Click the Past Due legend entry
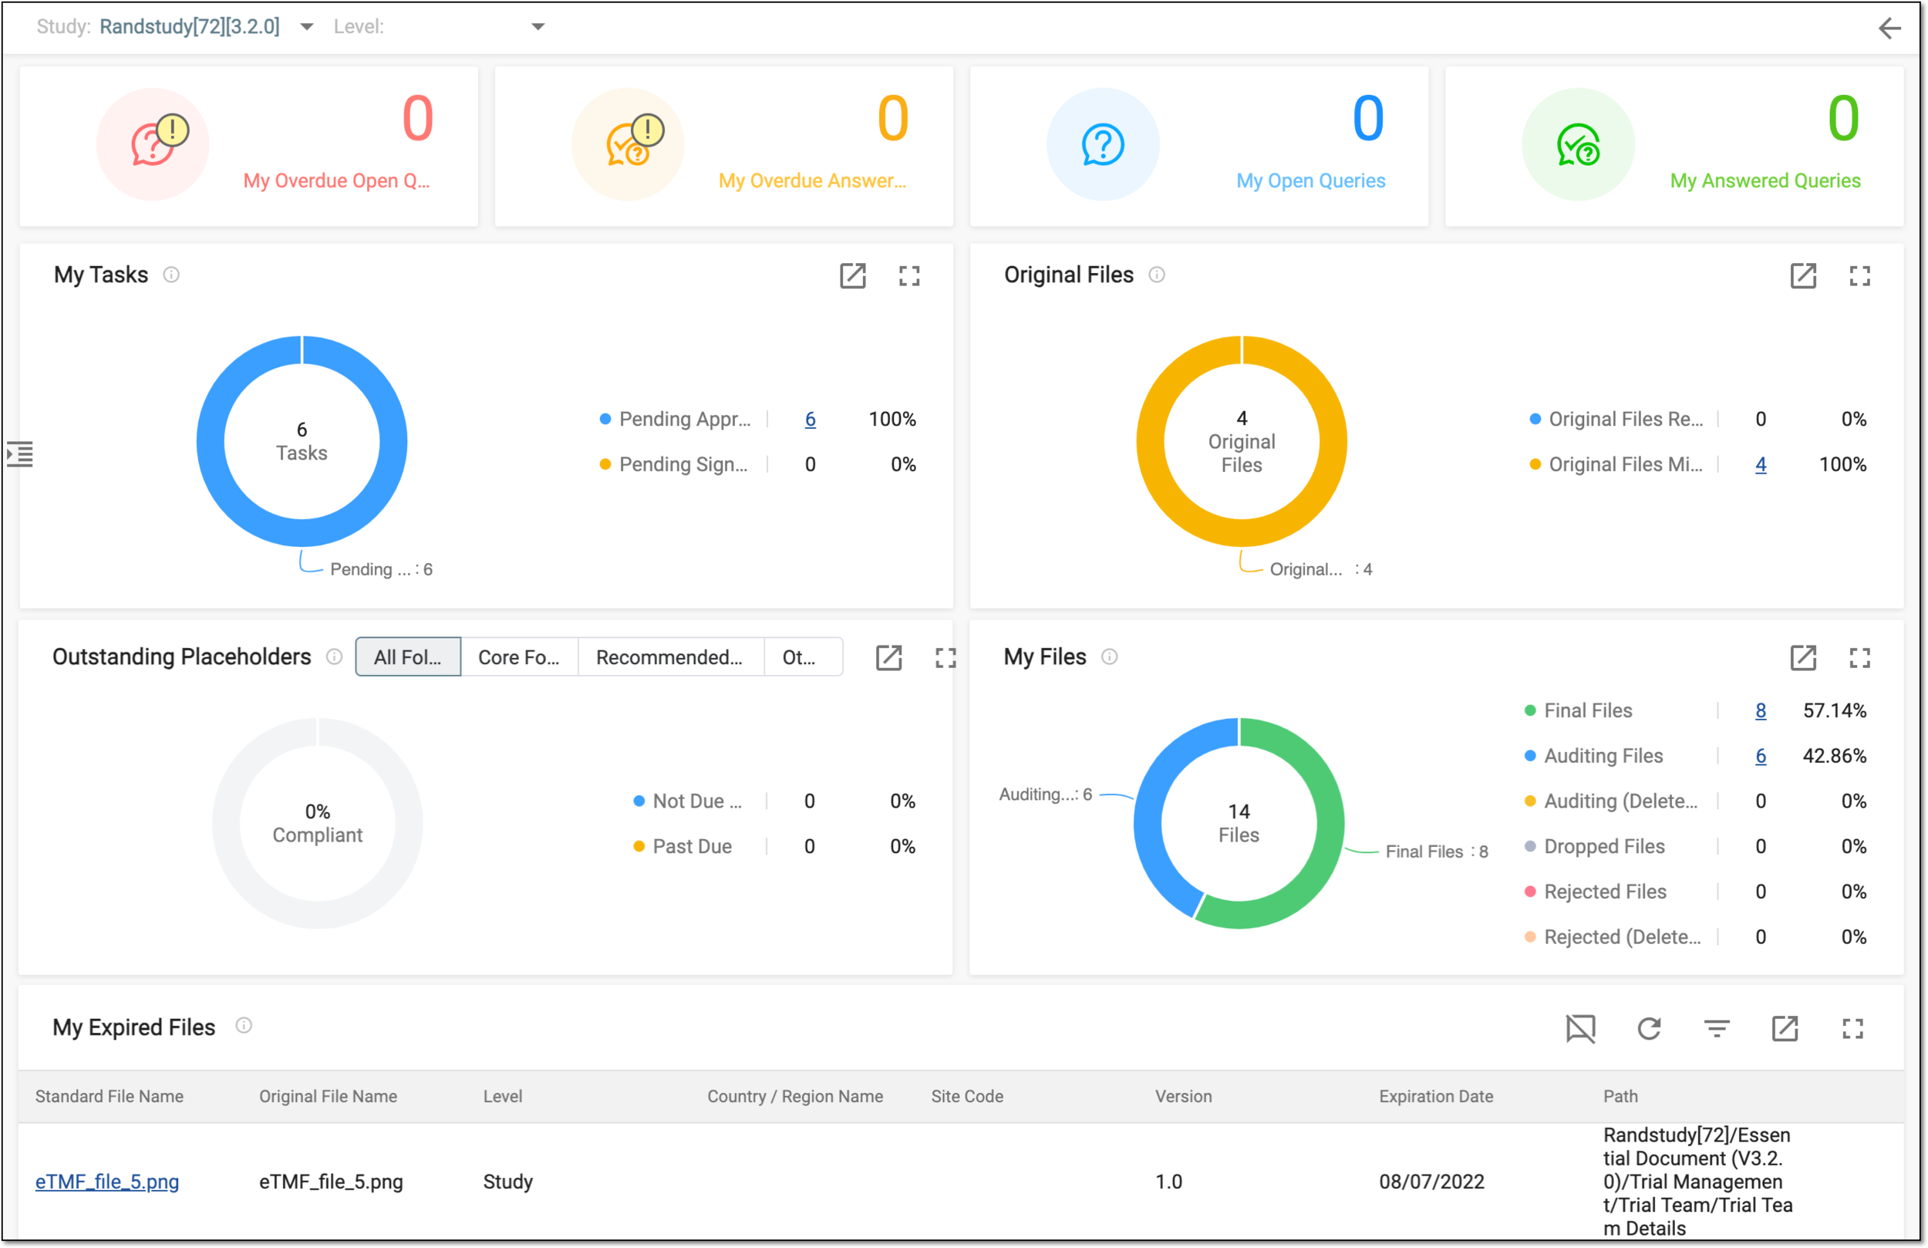The width and height of the screenshot is (1928, 1248). pos(682,847)
